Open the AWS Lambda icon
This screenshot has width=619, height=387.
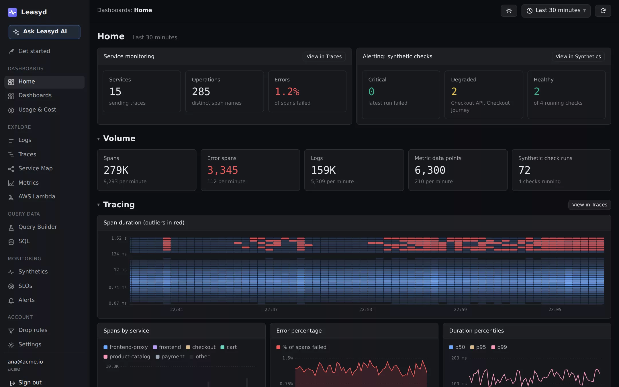coord(11,197)
